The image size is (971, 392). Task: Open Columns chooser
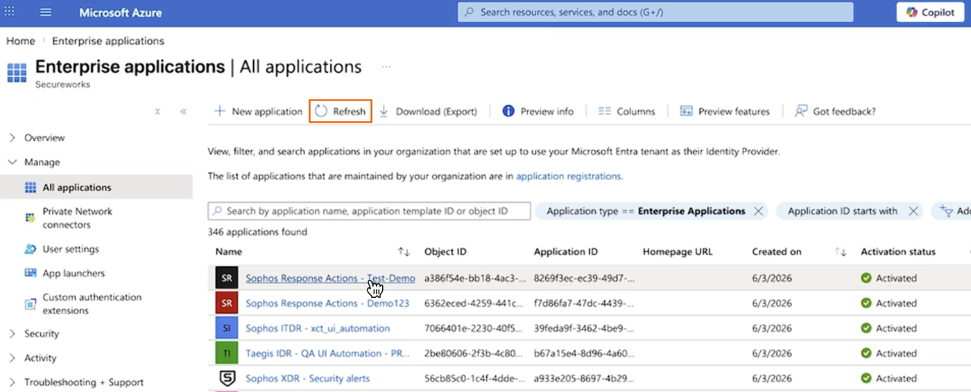626,112
